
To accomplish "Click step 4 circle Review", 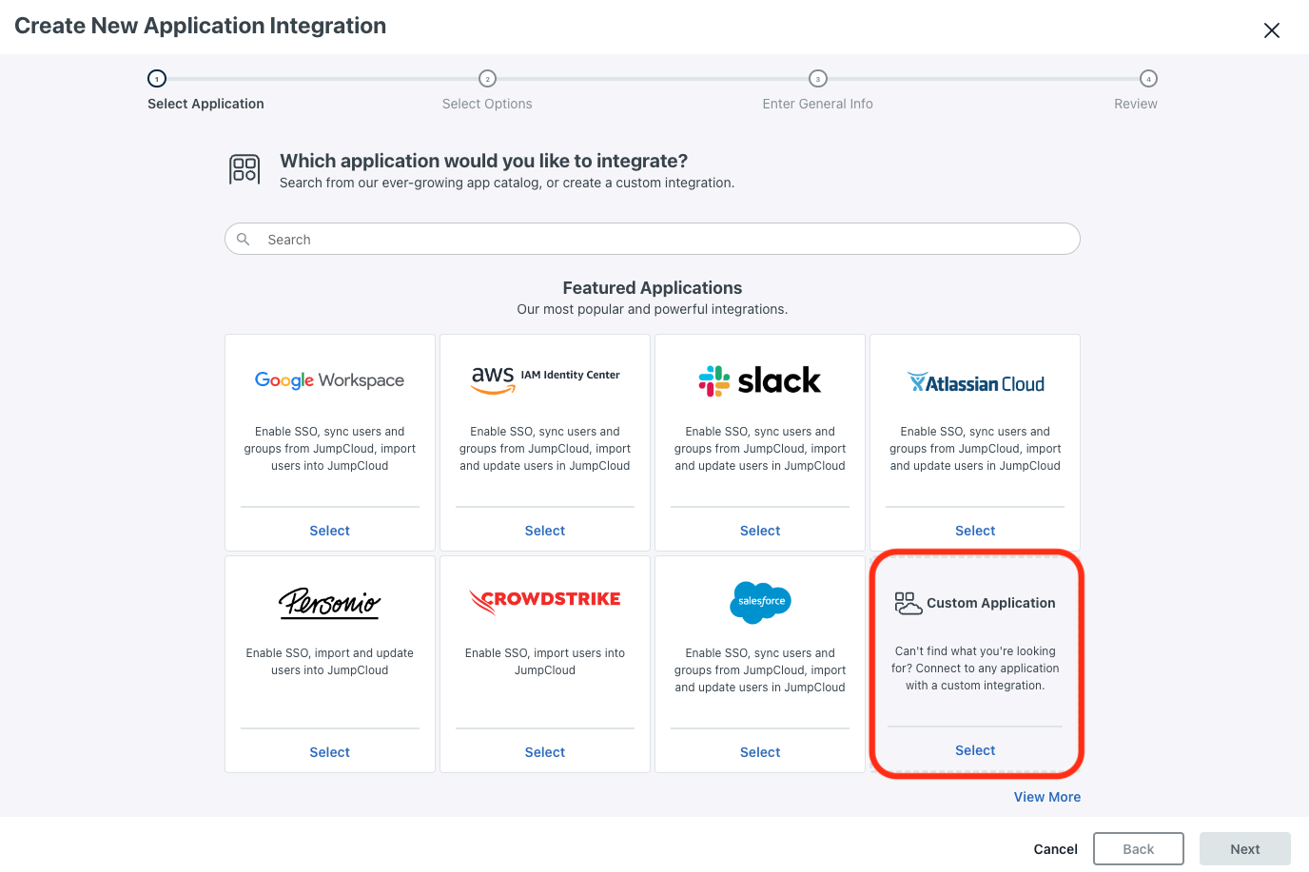I will click(1148, 79).
